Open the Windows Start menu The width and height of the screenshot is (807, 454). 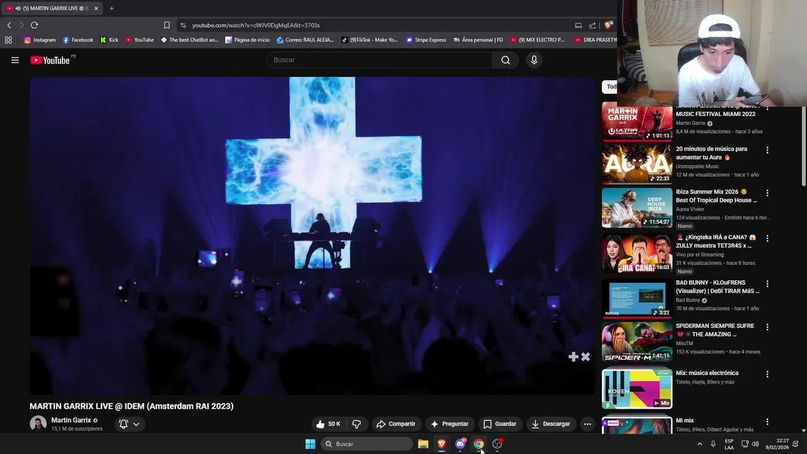coord(310,444)
